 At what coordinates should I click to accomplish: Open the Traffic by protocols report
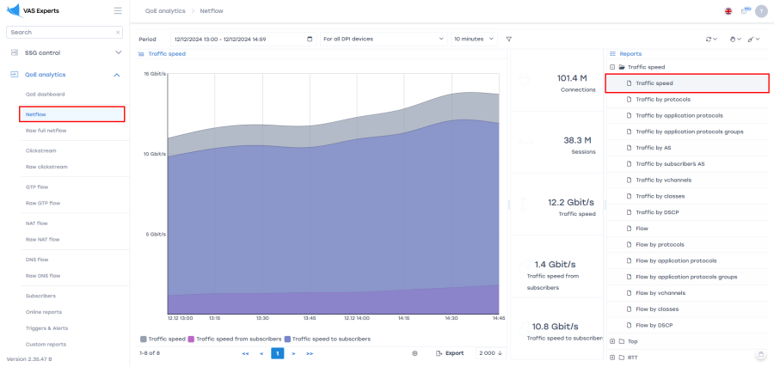pos(662,99)
